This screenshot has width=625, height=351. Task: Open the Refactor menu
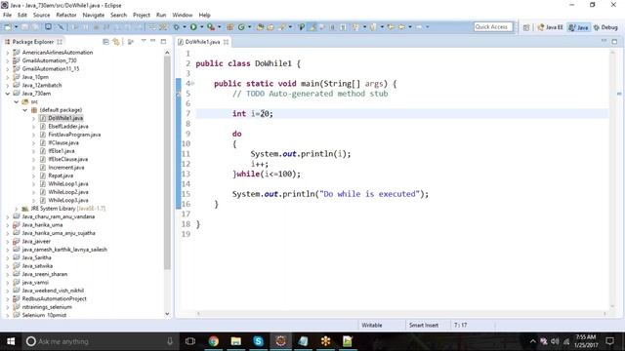tap(66, 15)
